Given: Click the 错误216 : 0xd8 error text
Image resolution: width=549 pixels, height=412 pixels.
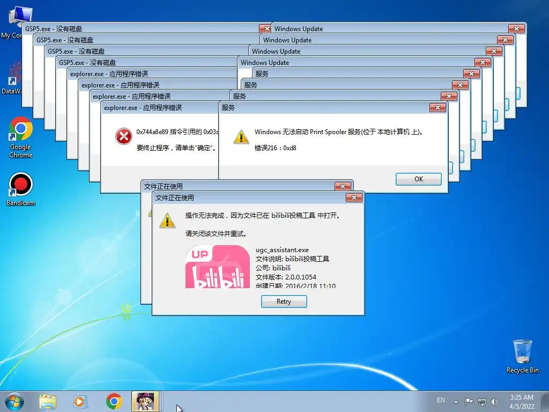Looking at the screenshot, I should [x=275, y=148].
